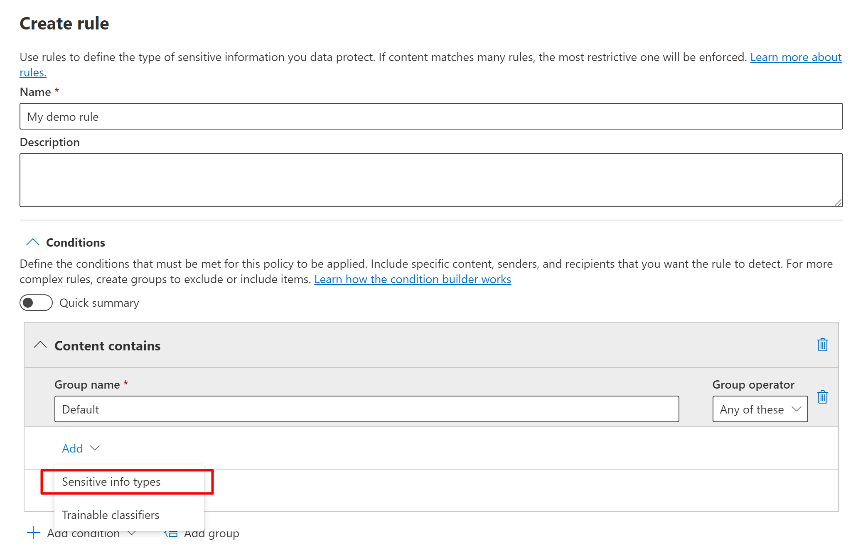The height and width of the screenshot is (558, 863).
Task: Click the plus icon beside Add condition
Action: click(33, 533)
